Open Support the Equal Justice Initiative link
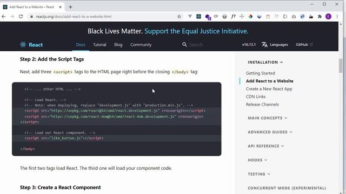The image size is (346, 194). [196, 31]
